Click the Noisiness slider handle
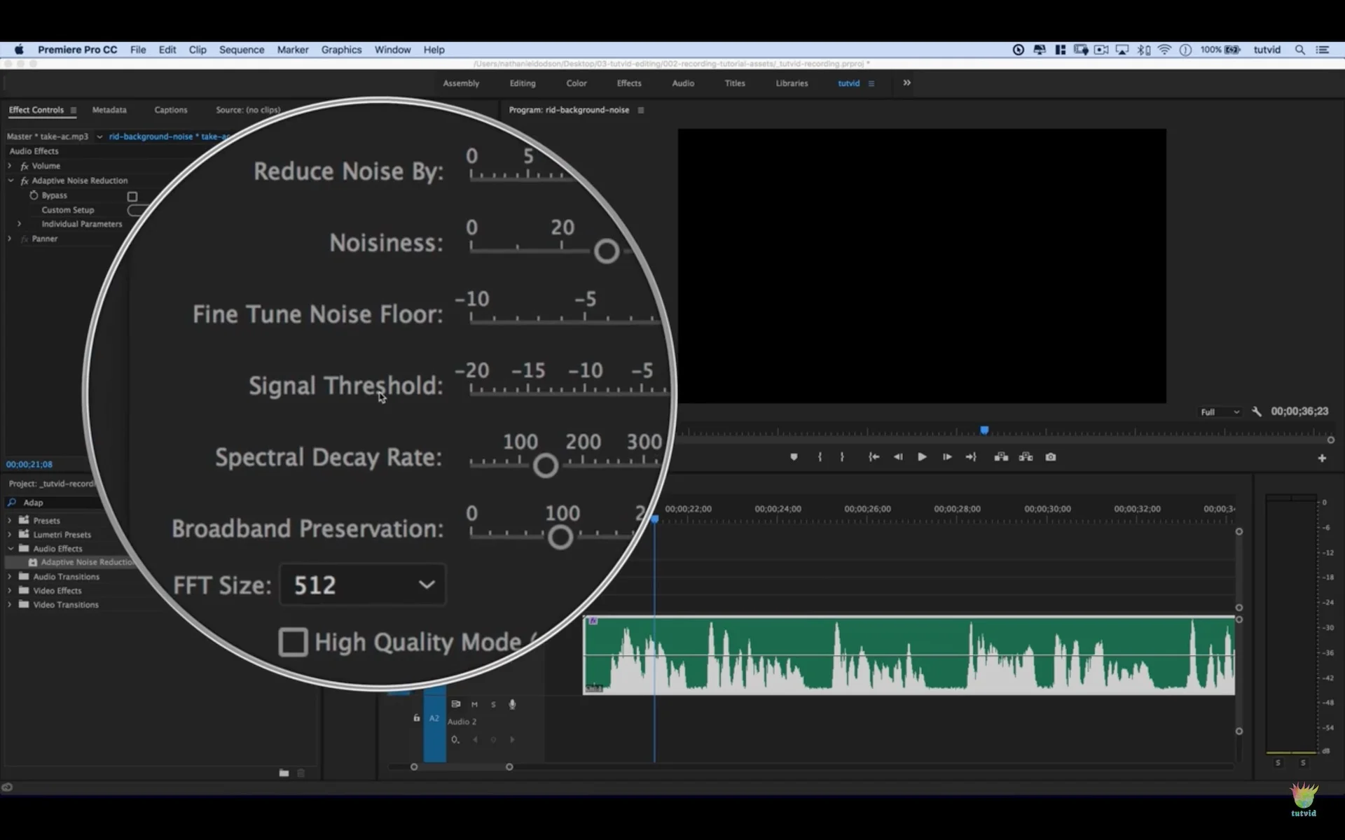1345x840 pixels. [606, 251]
